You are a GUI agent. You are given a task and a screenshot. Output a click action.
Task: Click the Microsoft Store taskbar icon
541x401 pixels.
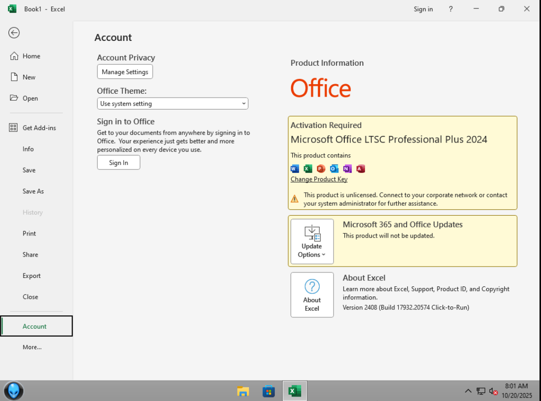(269, 391)
